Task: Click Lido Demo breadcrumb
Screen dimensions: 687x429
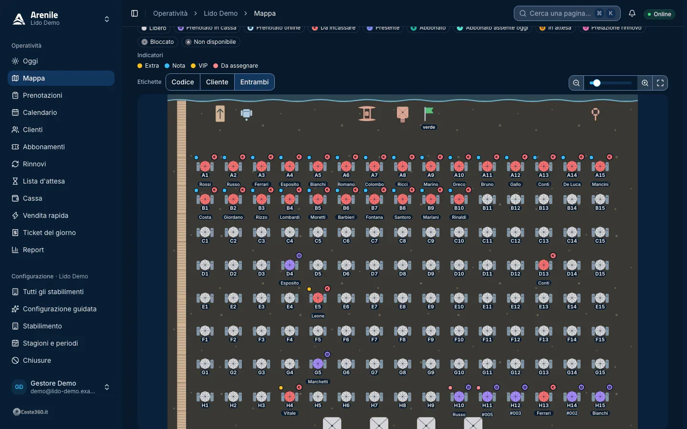Action: 220,13
